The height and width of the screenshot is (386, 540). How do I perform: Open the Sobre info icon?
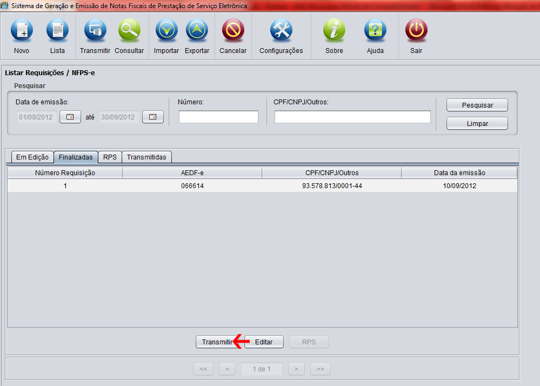(334, 30)
